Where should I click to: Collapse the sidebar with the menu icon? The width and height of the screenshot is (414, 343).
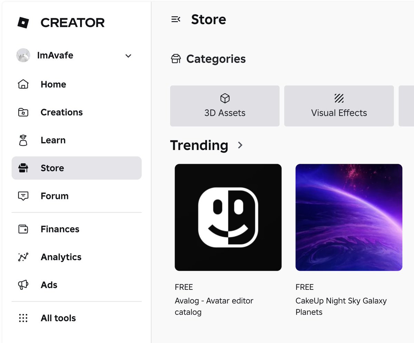176,19
